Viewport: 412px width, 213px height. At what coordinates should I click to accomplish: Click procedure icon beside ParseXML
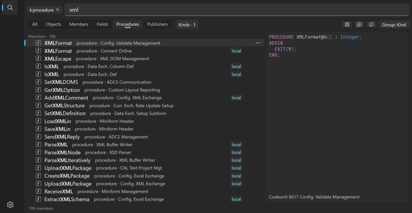38,144
